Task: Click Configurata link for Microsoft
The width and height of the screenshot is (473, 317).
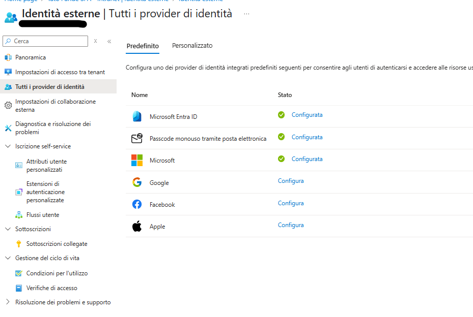Action: click(307, 159)
